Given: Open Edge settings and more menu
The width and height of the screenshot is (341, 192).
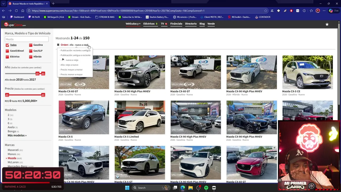Looking at the screenshot, I should pyautogui.click(x=324, y=11).
